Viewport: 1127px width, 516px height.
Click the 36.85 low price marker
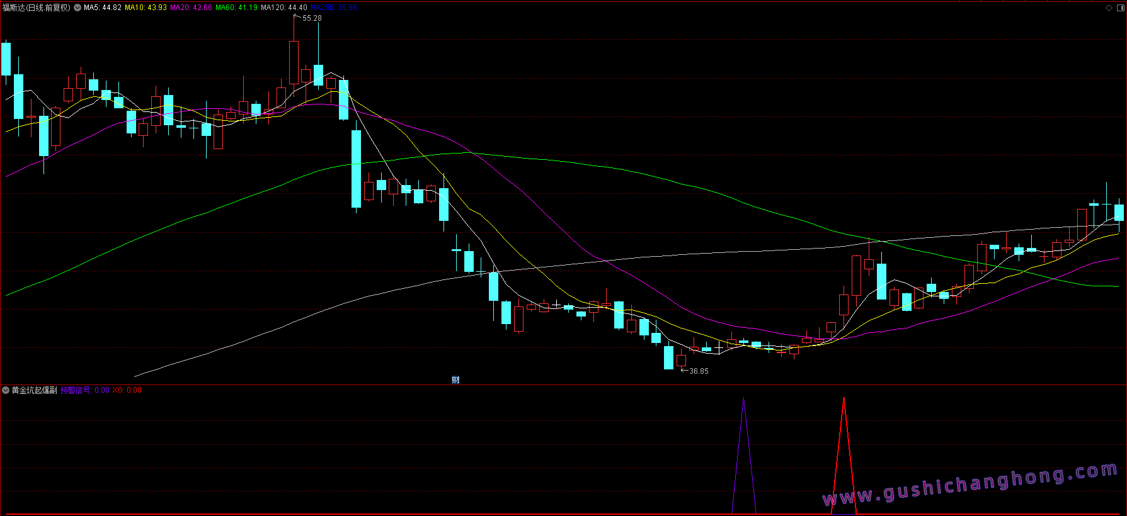698,371
